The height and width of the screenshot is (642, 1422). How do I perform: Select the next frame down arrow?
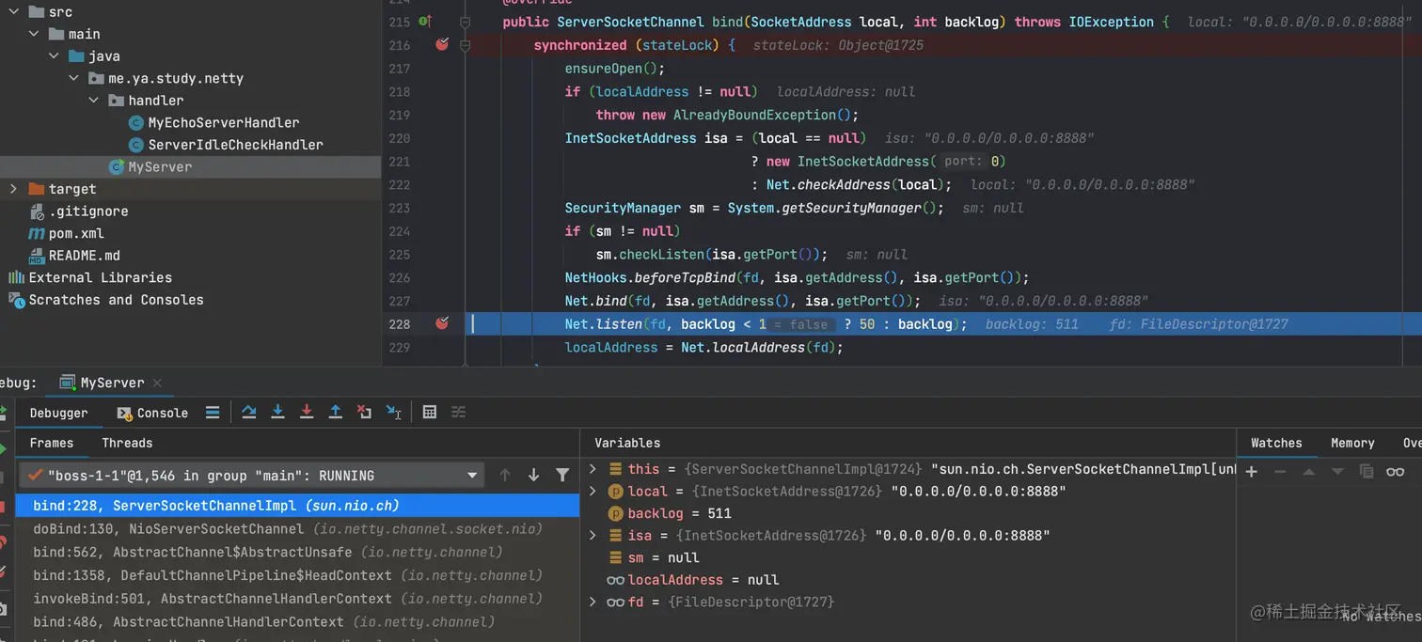(x=533, y=475)
